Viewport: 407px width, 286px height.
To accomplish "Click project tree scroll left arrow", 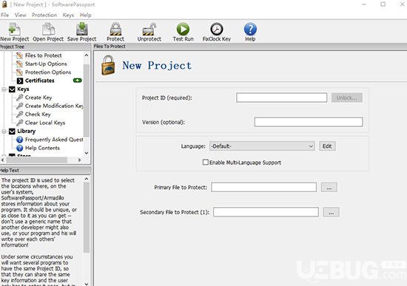I will [x=3, y=160].
